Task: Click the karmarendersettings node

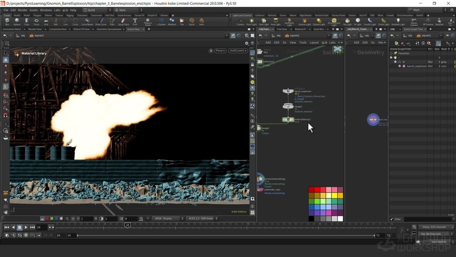Action: 260,179
